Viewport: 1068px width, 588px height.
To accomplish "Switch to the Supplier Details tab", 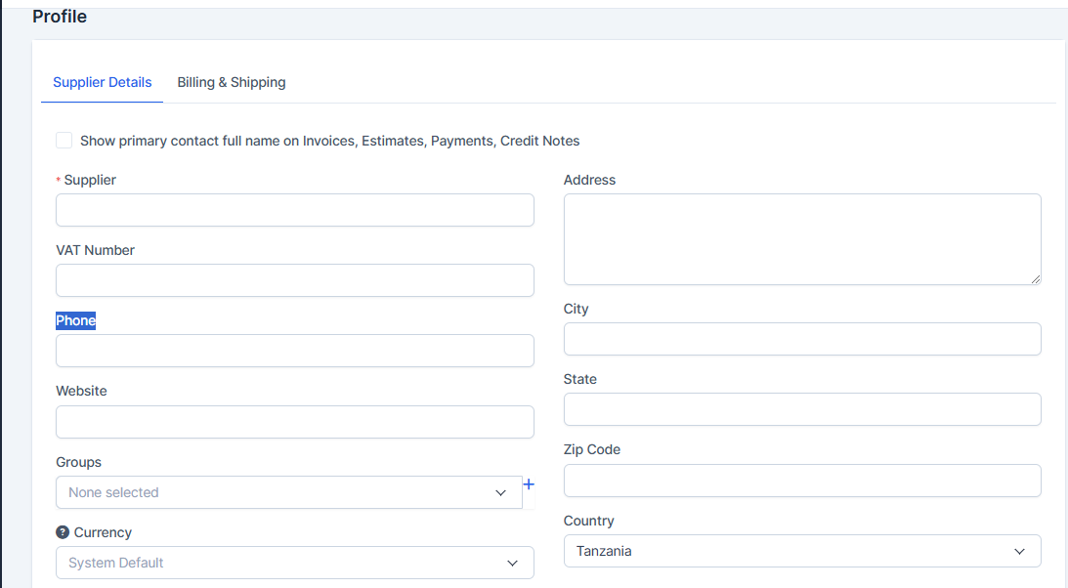I will click(103, 82).
